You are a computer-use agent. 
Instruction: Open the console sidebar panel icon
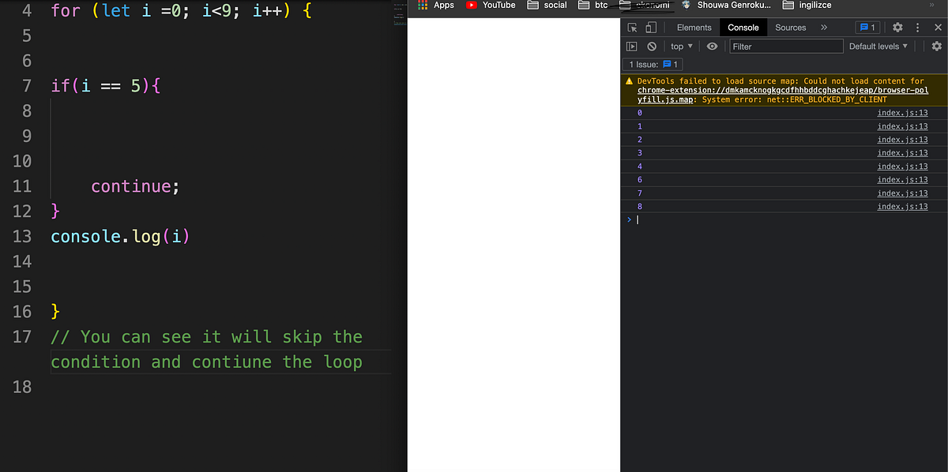(632, 46)
